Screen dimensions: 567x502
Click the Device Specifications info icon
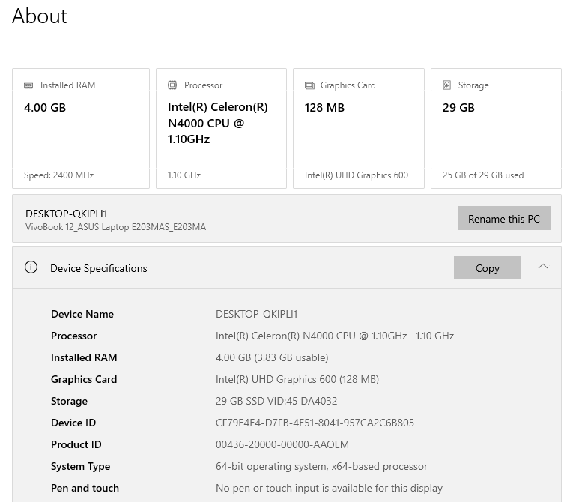31,267
